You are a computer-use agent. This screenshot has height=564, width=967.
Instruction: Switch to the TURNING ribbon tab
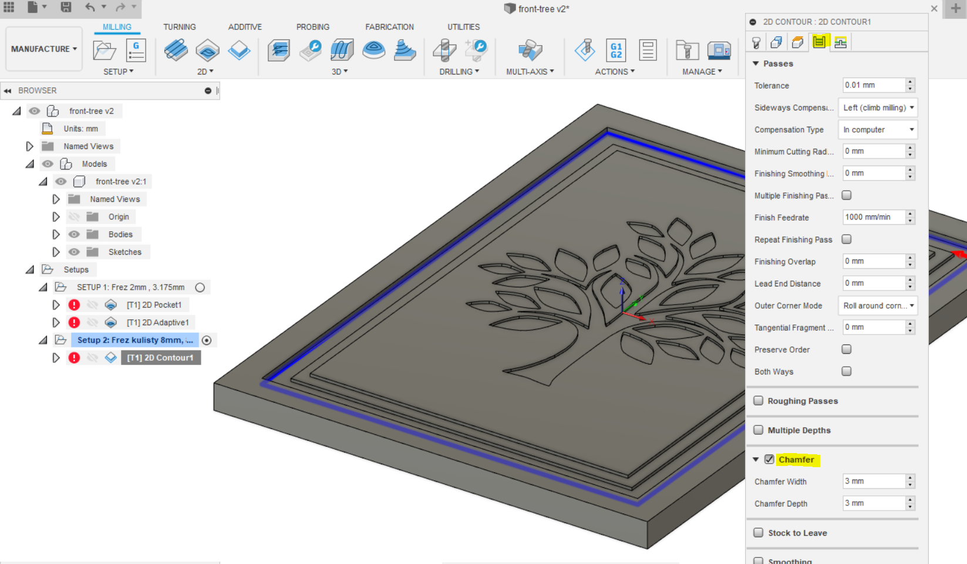(x=179, y=26)
